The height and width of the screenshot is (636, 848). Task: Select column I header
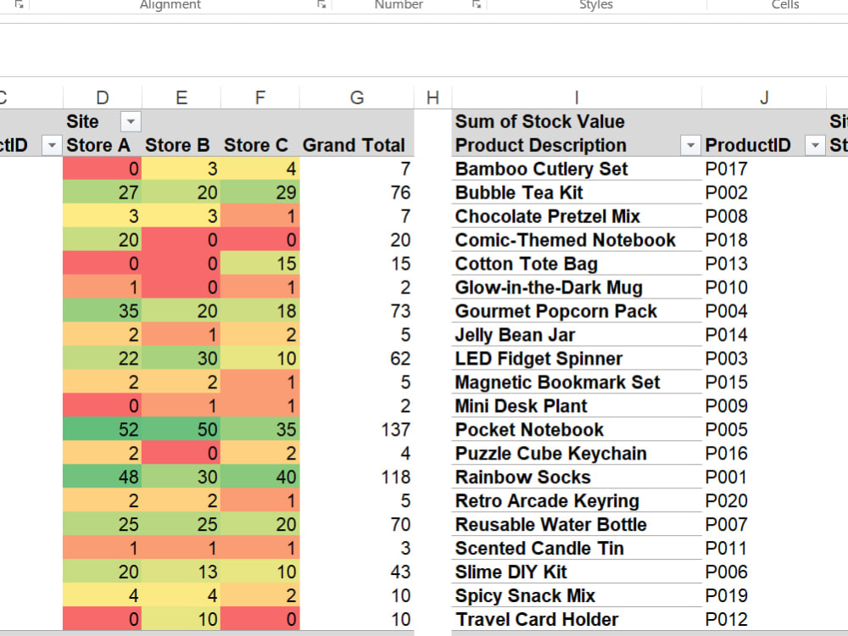pyautogui.click(x=577, y=98)
